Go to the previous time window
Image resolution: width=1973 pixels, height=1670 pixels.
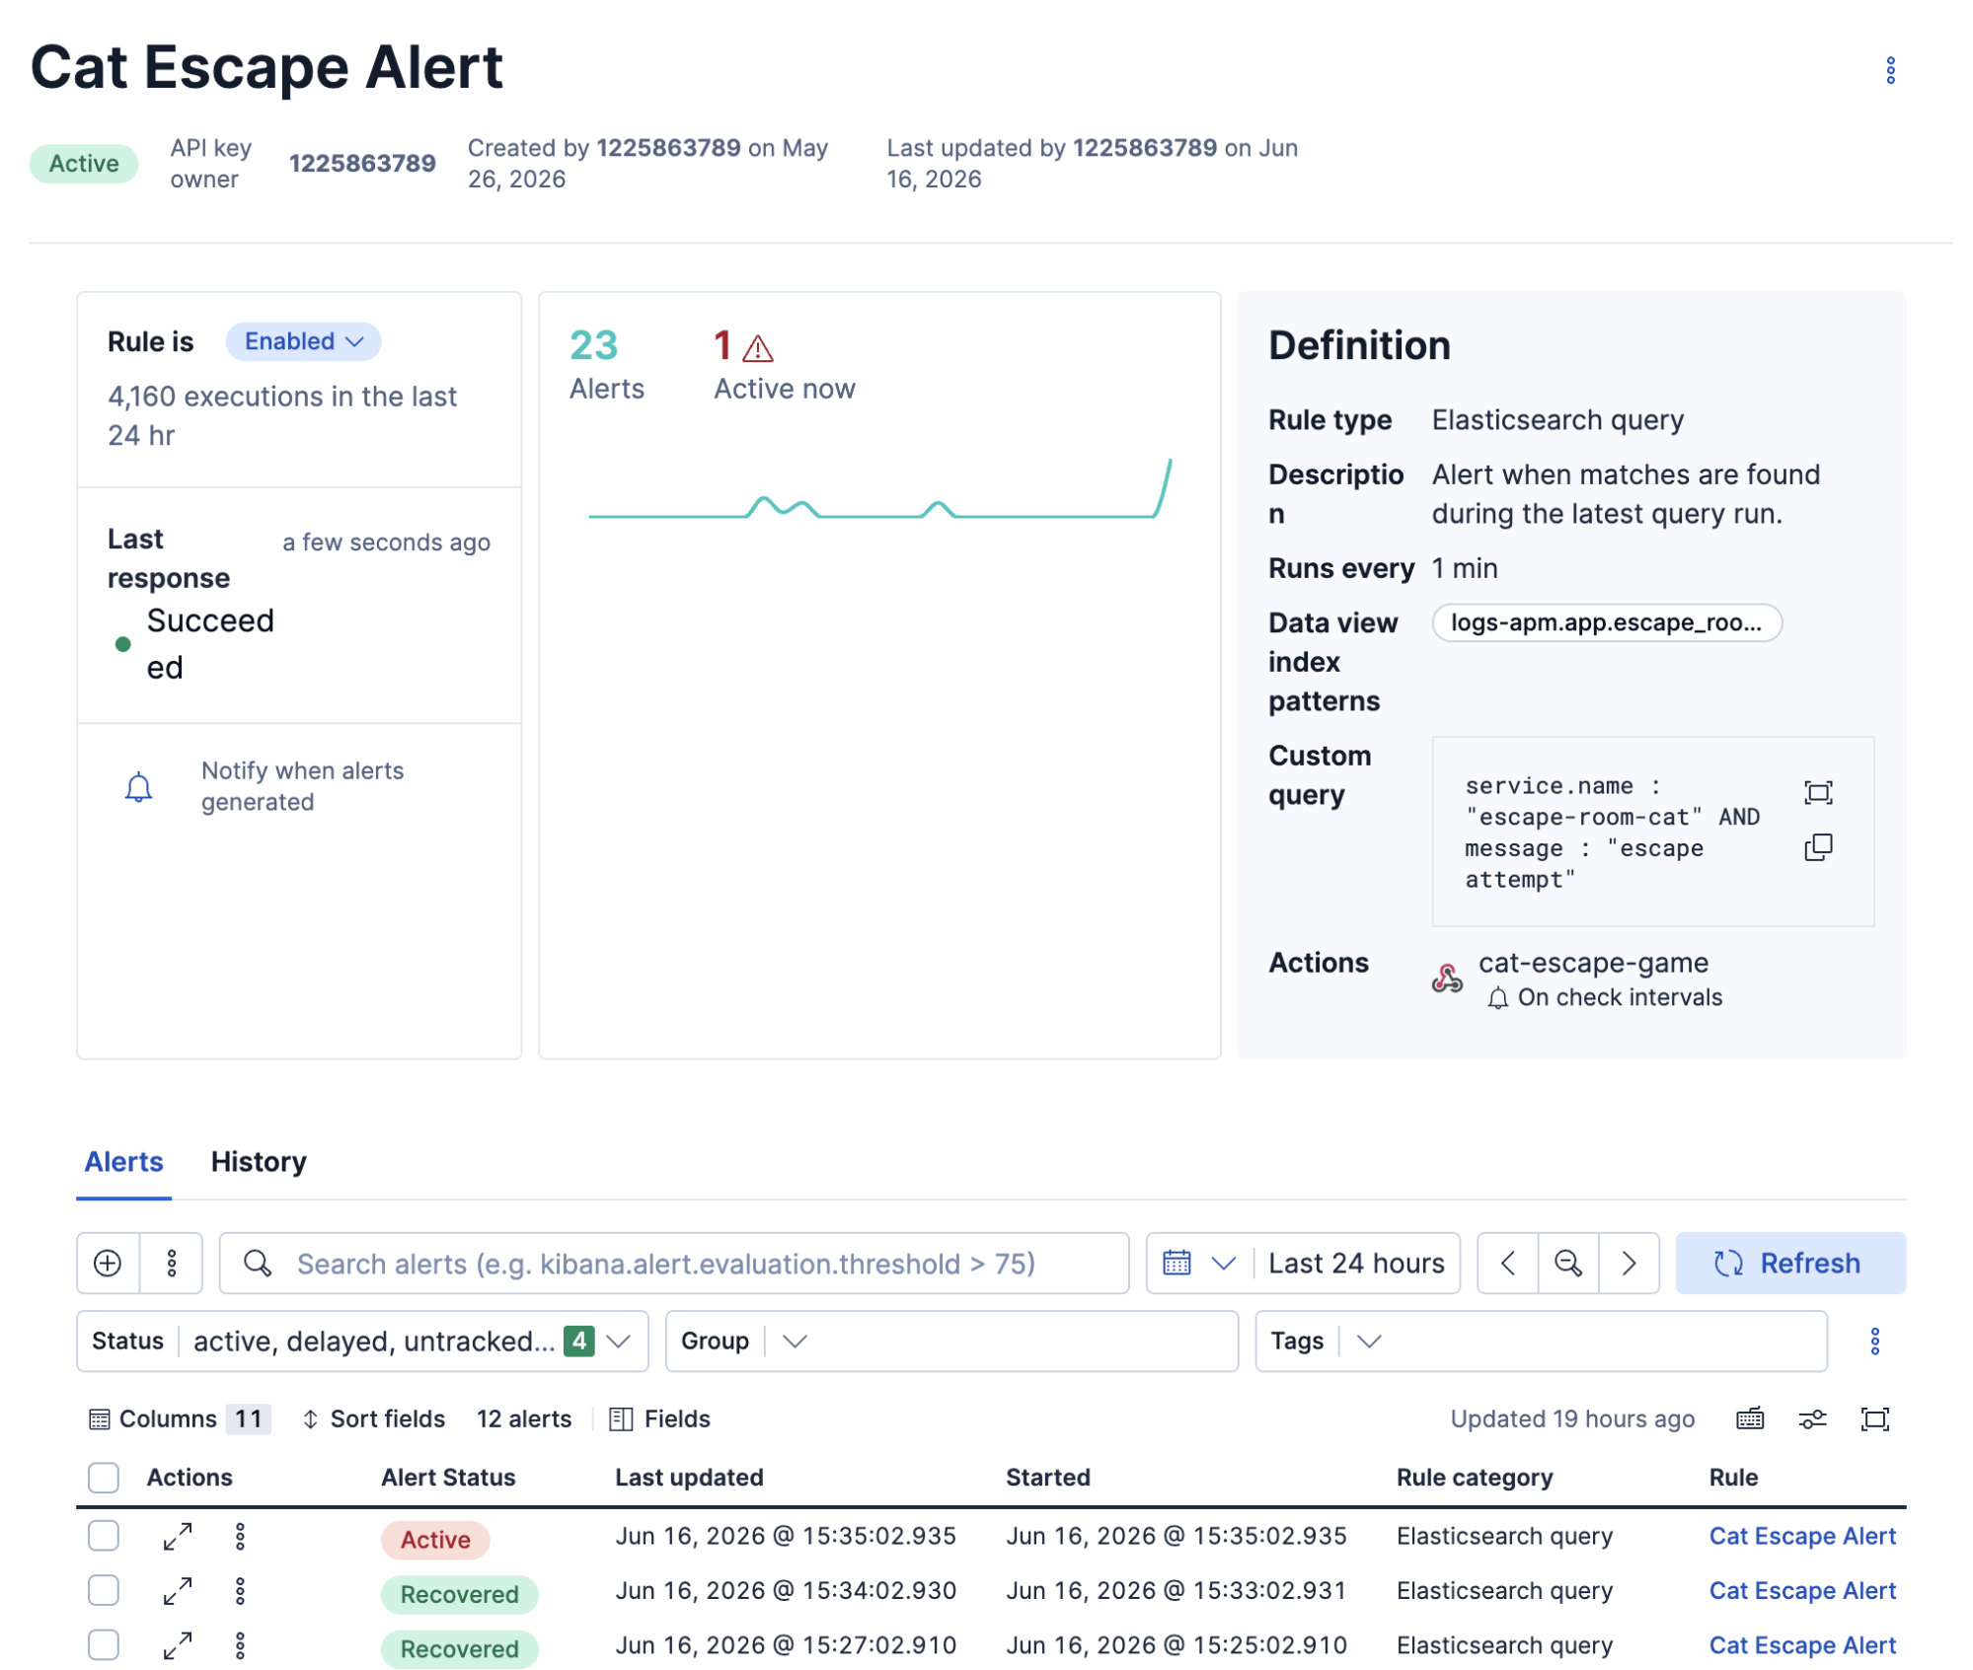(x=1507, y=1263)
